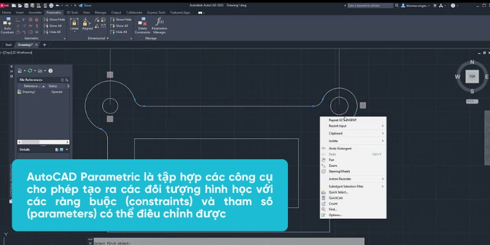Click the Help icon in External References palette
The width and height of the screenshot is (490, 245).
tap(51, 71)
